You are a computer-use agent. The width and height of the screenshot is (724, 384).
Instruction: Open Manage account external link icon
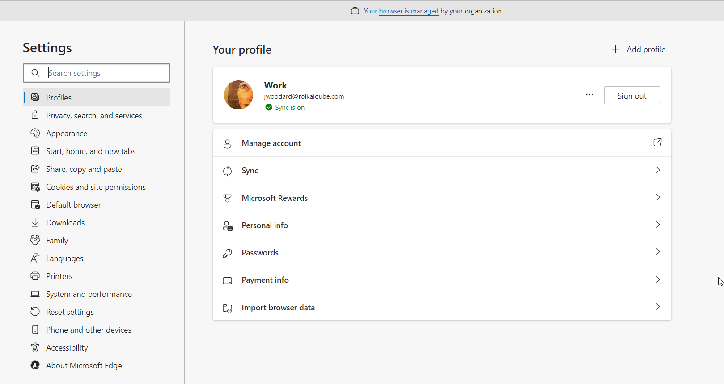coord(657,142)
